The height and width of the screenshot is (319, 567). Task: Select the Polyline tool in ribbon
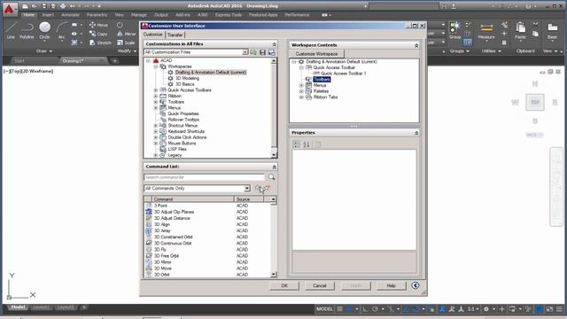(x=27, y=30)
